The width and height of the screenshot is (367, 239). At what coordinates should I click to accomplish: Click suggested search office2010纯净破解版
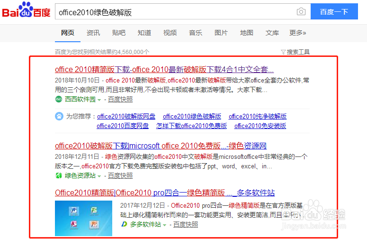[x=258, y=116]
